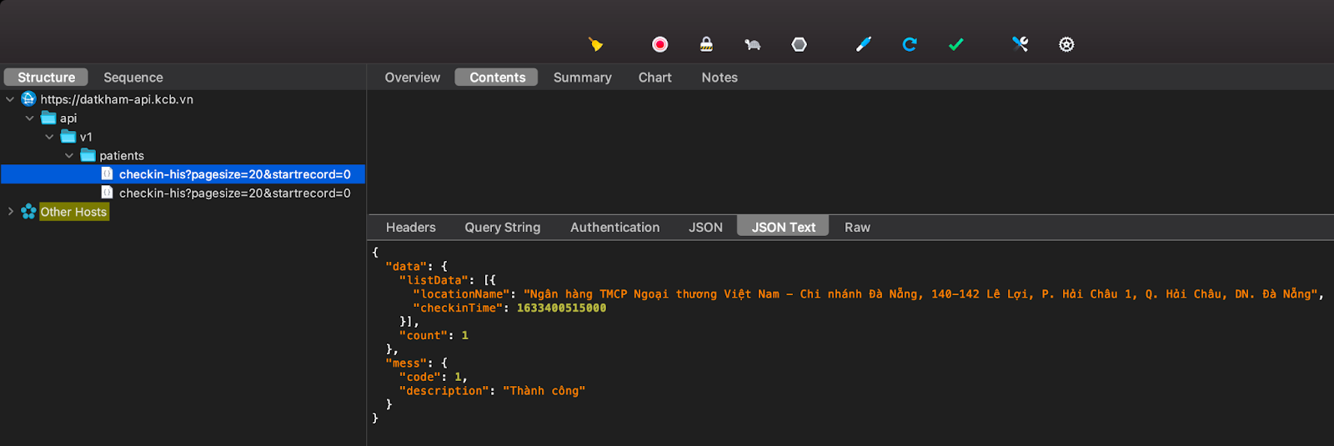Image resolution: width=1334 pixels, height=446 pixels.
Task: Open the Notes tab
Action: pos(720,78)
